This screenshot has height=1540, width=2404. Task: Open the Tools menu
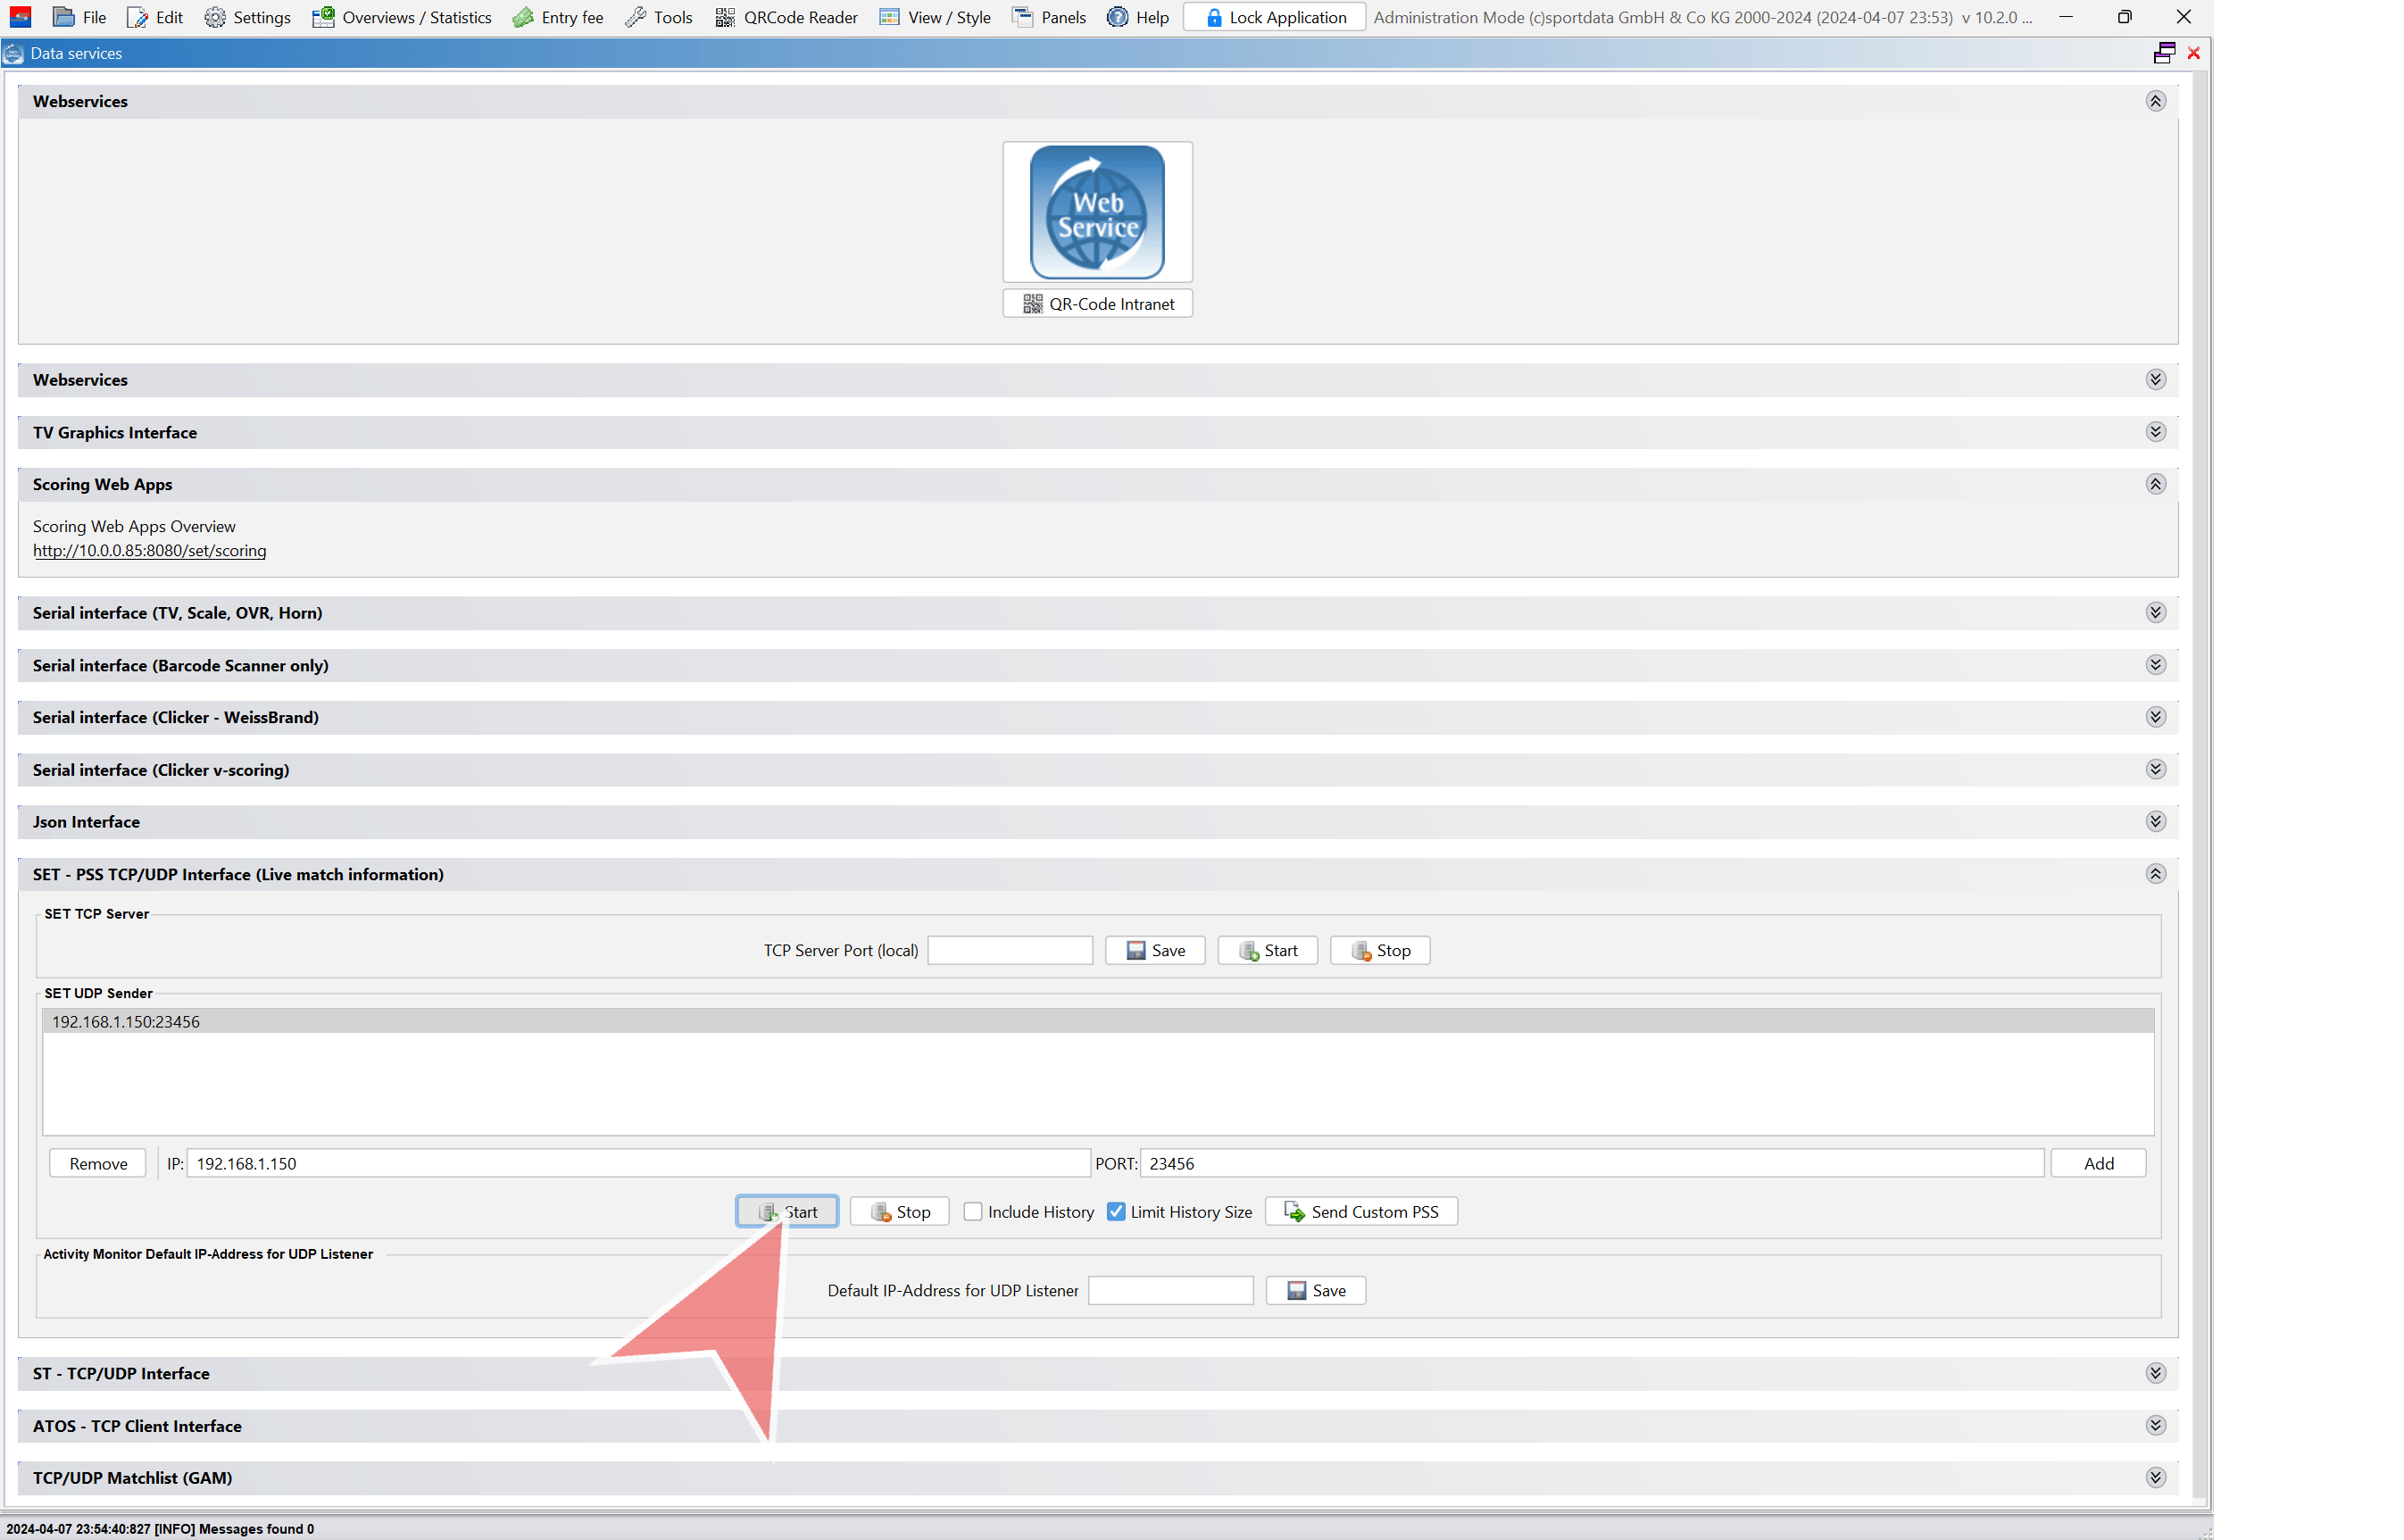click(x=659, y=17)
